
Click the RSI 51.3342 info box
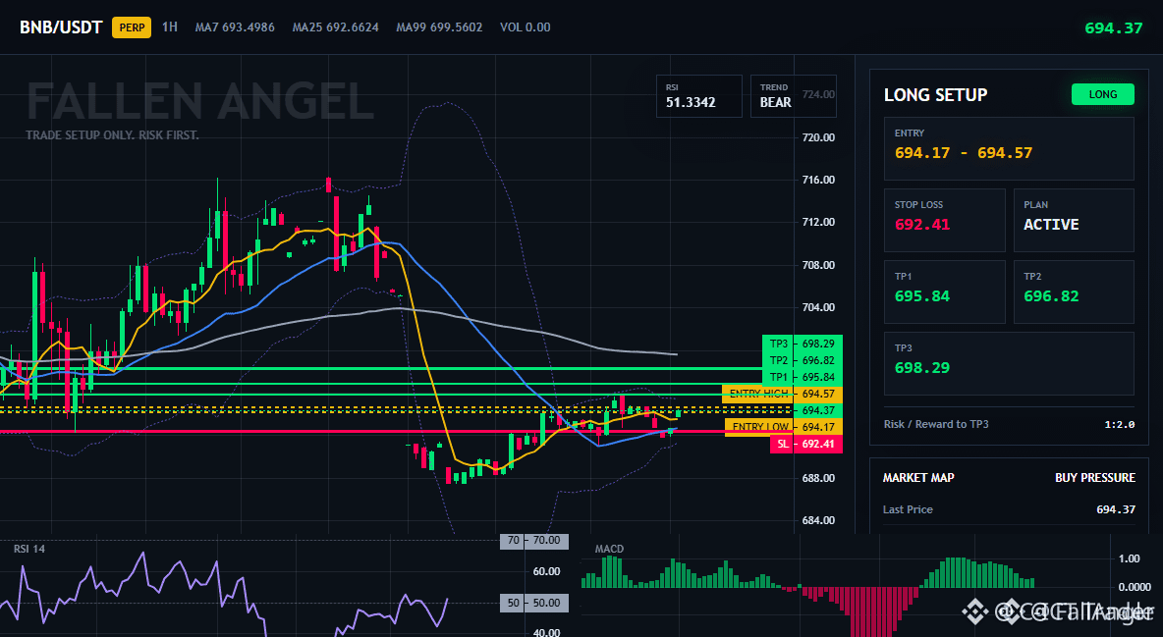point(698,96)
